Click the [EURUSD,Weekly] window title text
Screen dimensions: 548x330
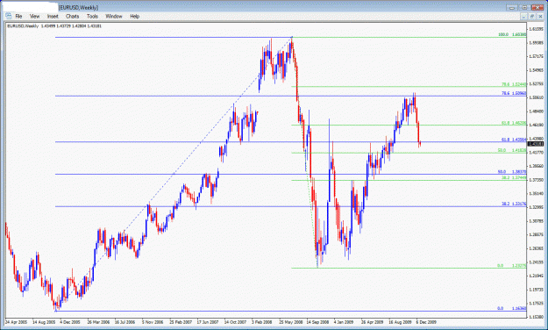[x=79, y=7]
